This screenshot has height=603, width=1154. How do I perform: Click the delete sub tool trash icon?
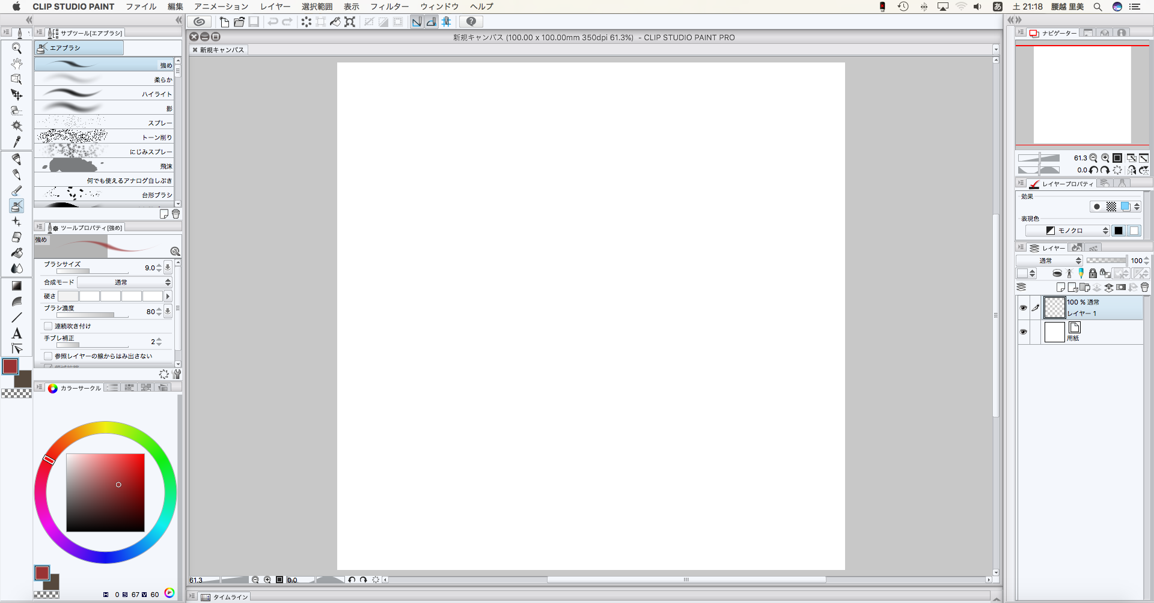[x=176, y=214]
